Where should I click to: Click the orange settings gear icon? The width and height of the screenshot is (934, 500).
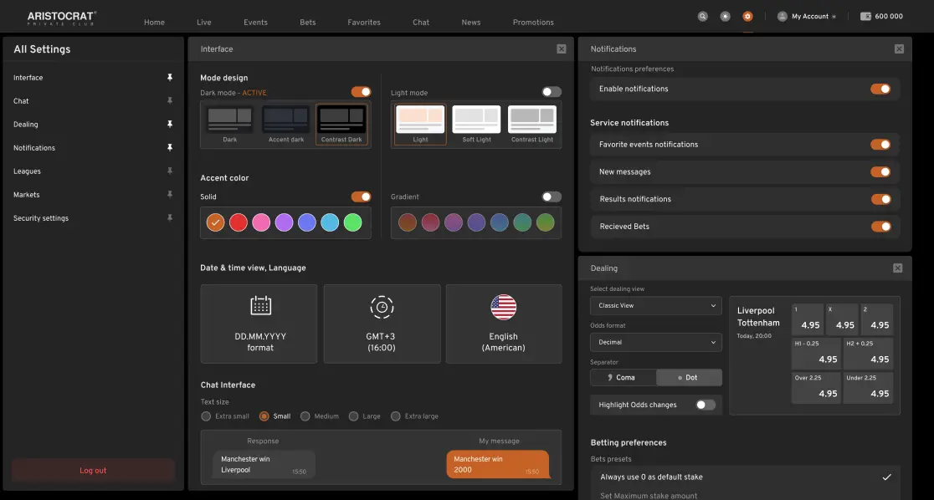tap(747, 16)
